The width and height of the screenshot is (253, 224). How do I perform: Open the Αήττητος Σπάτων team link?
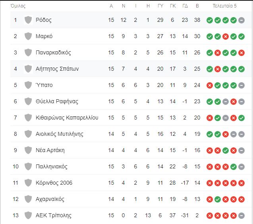pos(57,69)
